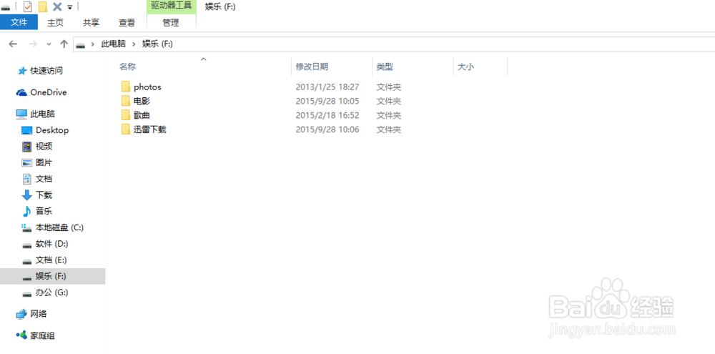Image resolution: width=715 pixels, height=354 pixels.
Task: Click the Delete X icon in quick access toolbar
Action: (57, 6)
